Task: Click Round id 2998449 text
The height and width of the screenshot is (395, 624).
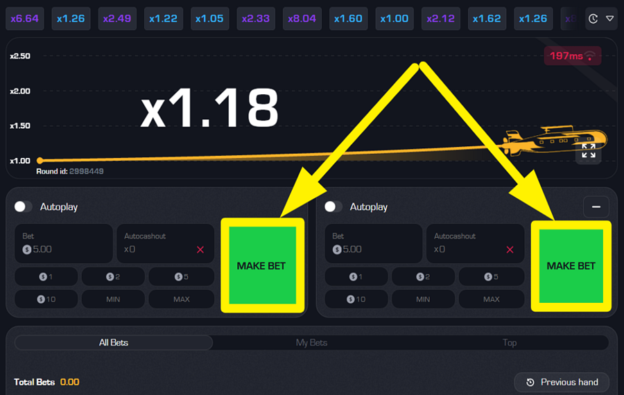Action: pos(70,171)
